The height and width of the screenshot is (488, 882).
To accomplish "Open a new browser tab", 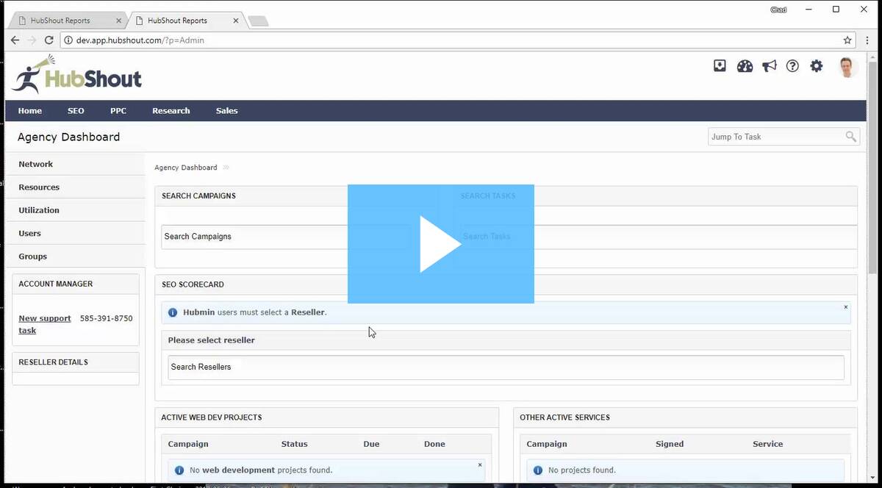I will (x=259, y=21).
